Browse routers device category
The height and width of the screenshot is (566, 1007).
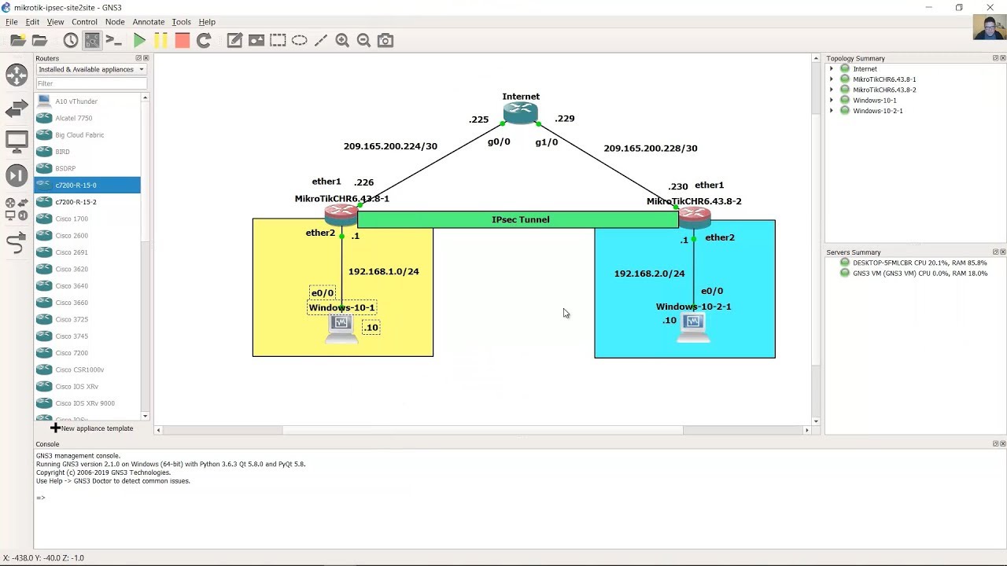tap(17, 75)
